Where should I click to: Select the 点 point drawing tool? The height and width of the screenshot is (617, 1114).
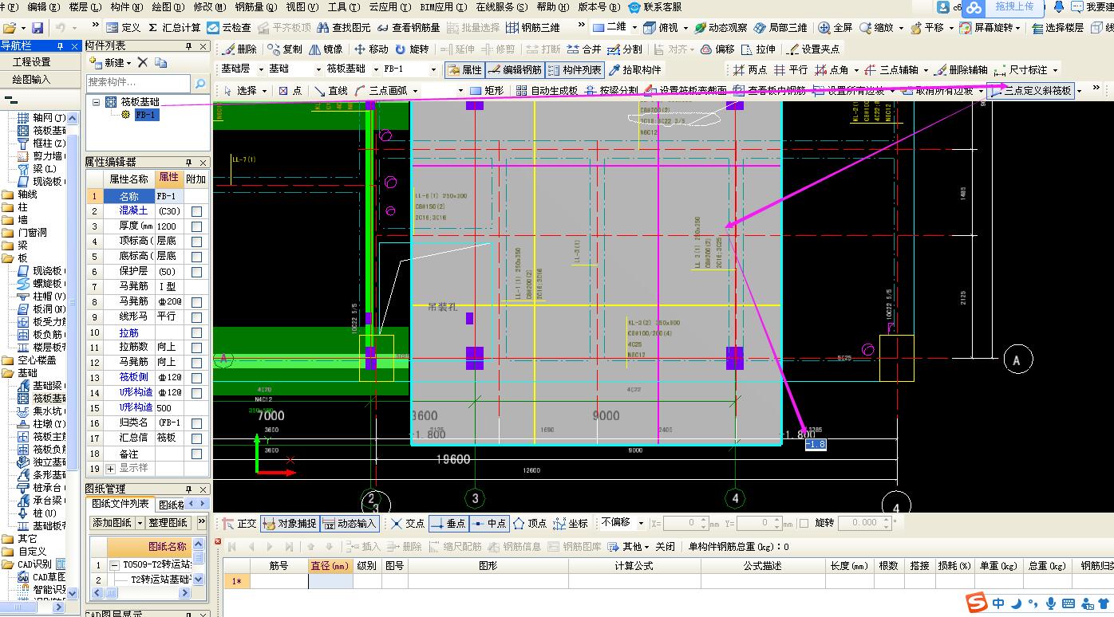[x=290, y=91]
